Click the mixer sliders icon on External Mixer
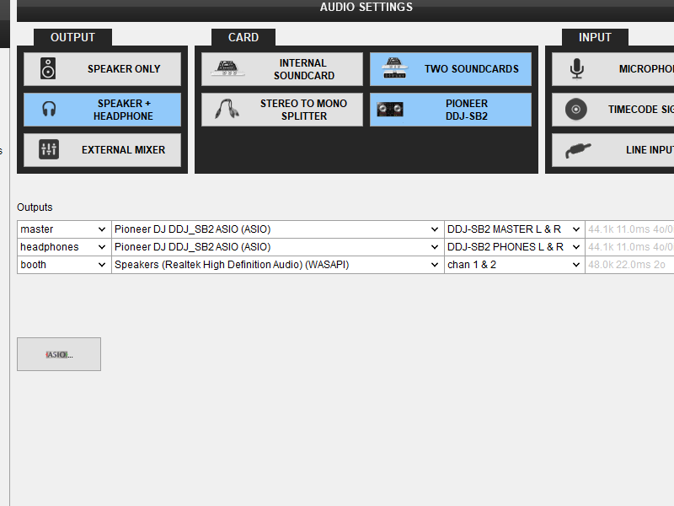 49,150
